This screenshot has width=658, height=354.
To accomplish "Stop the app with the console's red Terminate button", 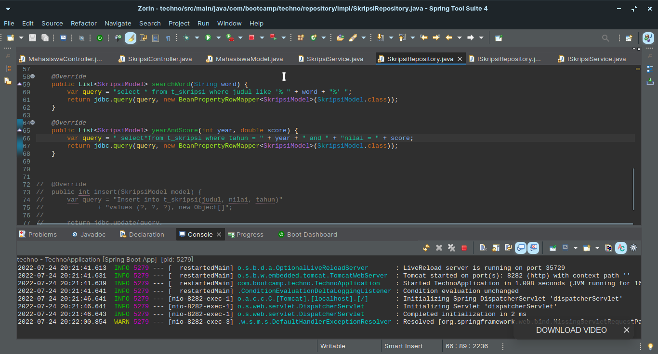I will click(464, 248).
